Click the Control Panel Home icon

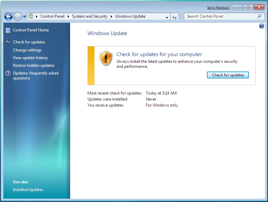[x=8, y=30]
